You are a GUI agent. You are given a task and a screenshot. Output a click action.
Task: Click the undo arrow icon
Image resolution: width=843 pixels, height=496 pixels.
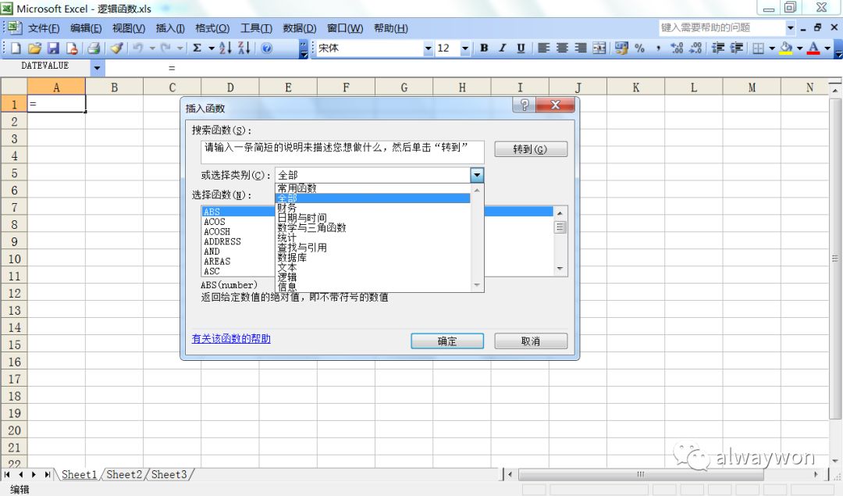point(138,48)
